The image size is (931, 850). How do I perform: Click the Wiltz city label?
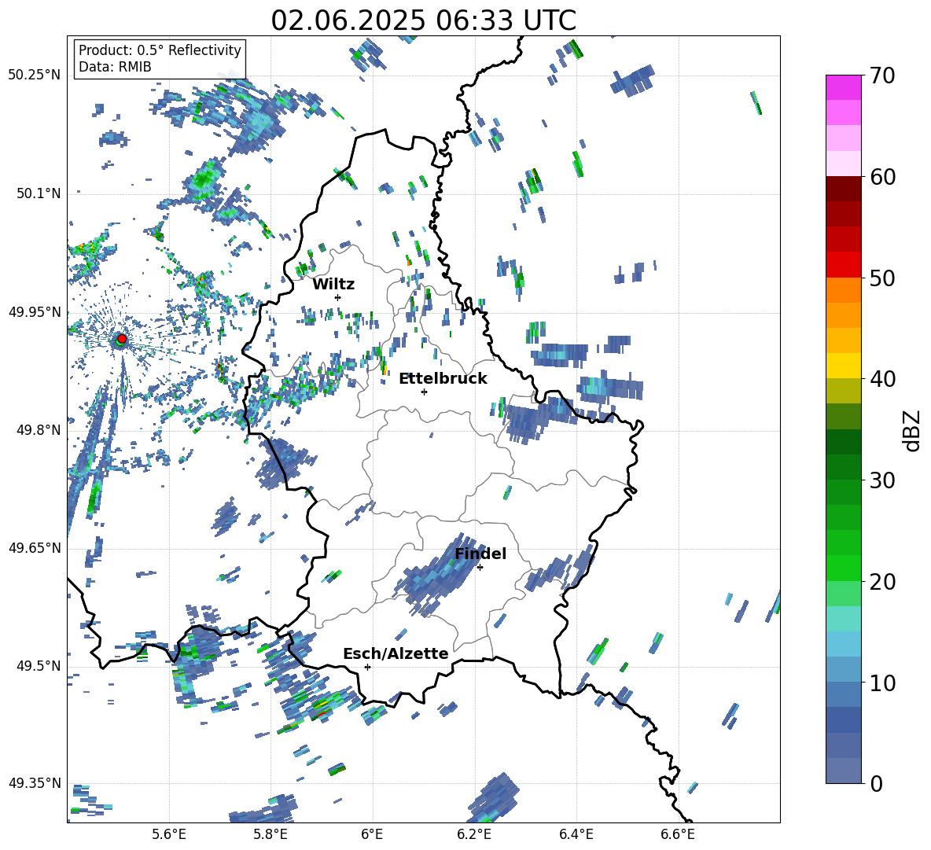point(333,285)
